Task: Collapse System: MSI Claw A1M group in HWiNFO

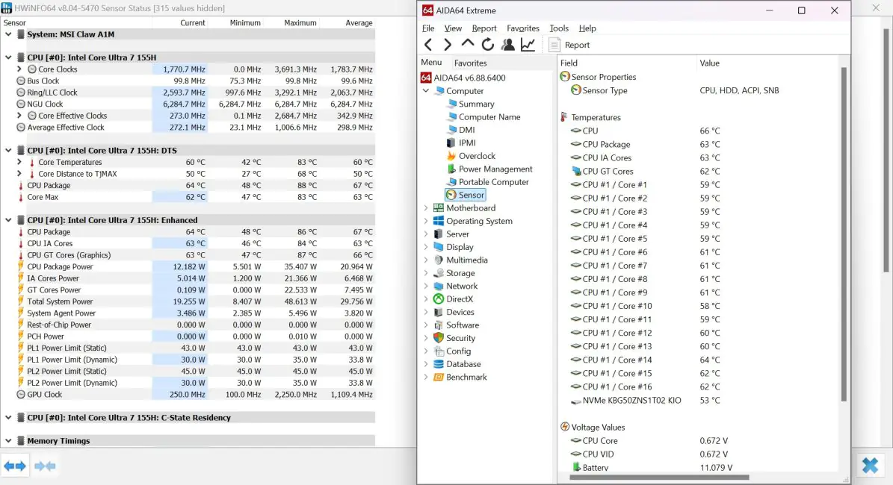Action: coord(8,34)
